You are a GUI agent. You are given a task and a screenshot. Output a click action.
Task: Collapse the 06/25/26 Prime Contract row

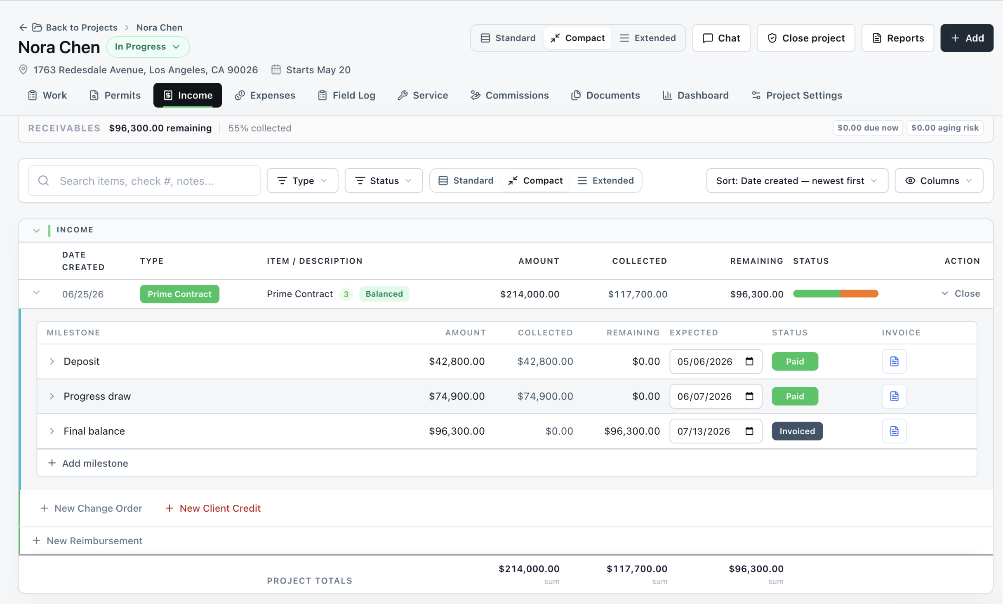click(x=36, y=293)
